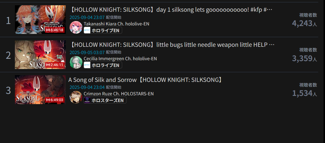Select the Crimzon Ruze Ch. HOLOSTARS-EN name

pos(119,94)
